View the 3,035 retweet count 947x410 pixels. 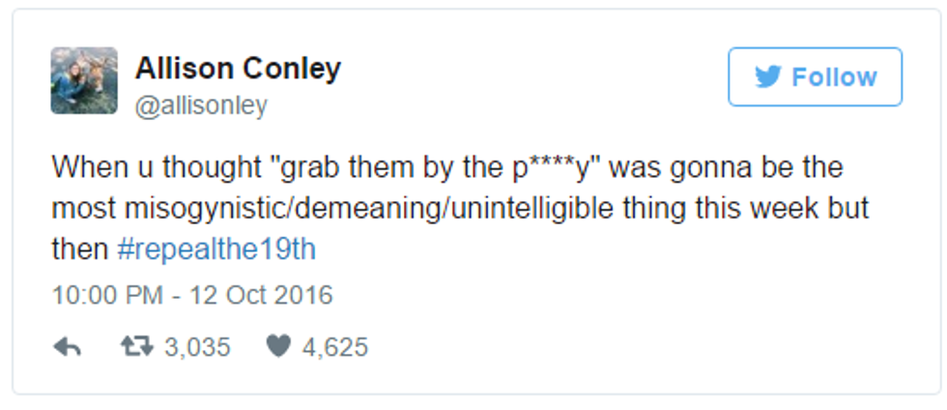[197, 347]
